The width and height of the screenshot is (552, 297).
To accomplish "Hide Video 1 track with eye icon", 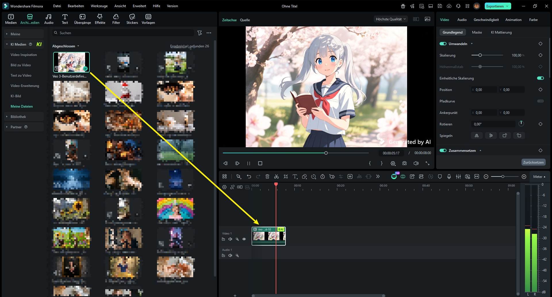I will point(244,239).
